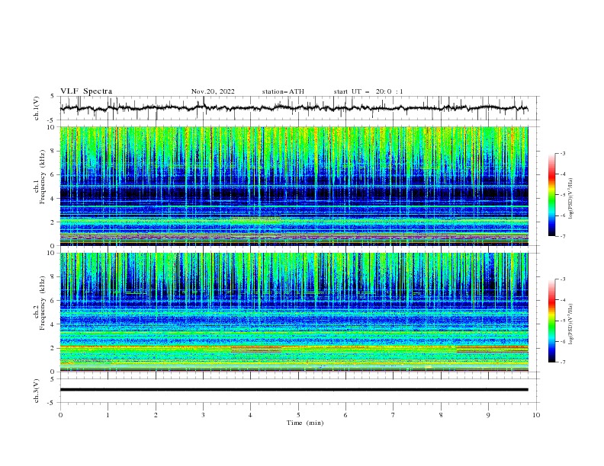Click the ch.3 flat black voltage trace
The image size is (604, 466).
pyautogui.click(x=294, y=390)
